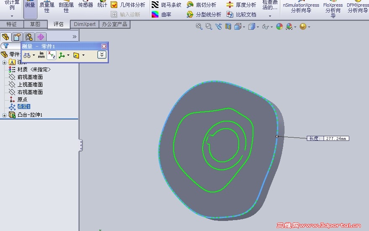Expand projected-on dropdown arrow
The width and height of the screenshot is (369, 231).
(83, 55)
